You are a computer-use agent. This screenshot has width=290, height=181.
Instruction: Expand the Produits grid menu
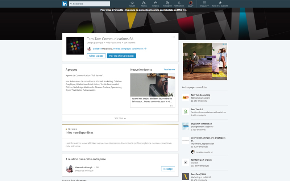point(204,4)
